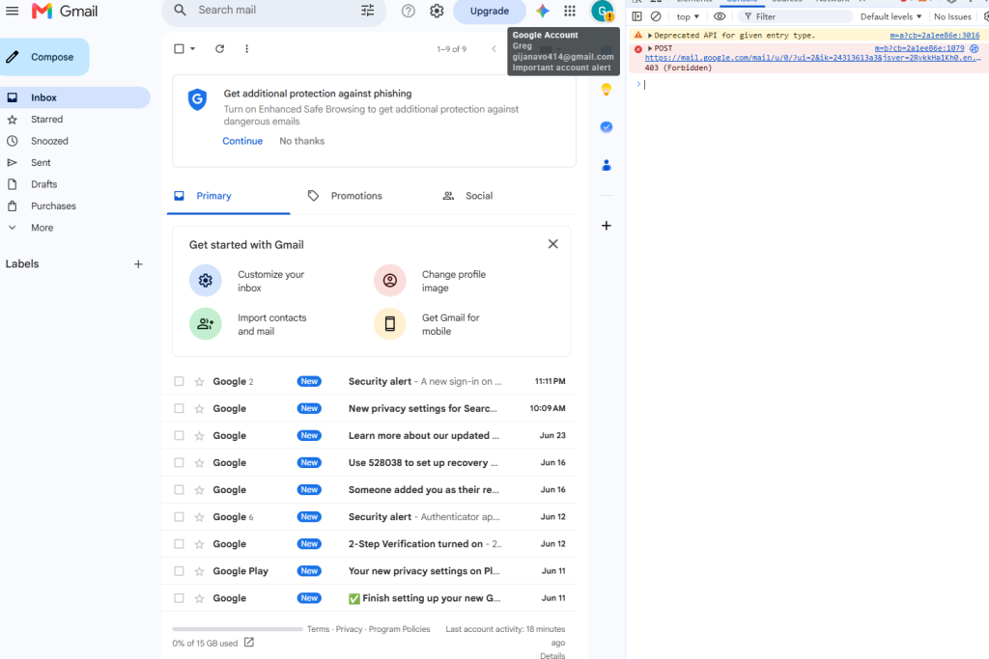Star the Someone added you as their re... email

point(199,489)
